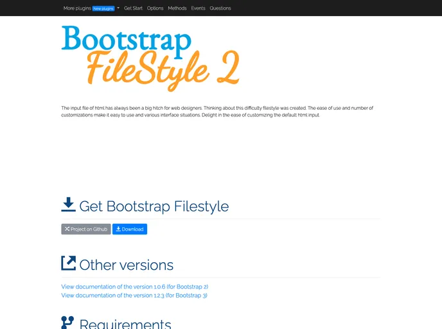View documentation of version 1.0.6 for Bootstrap 2
This screenshot has height=329, width=442.
click(x=134, y=287)
